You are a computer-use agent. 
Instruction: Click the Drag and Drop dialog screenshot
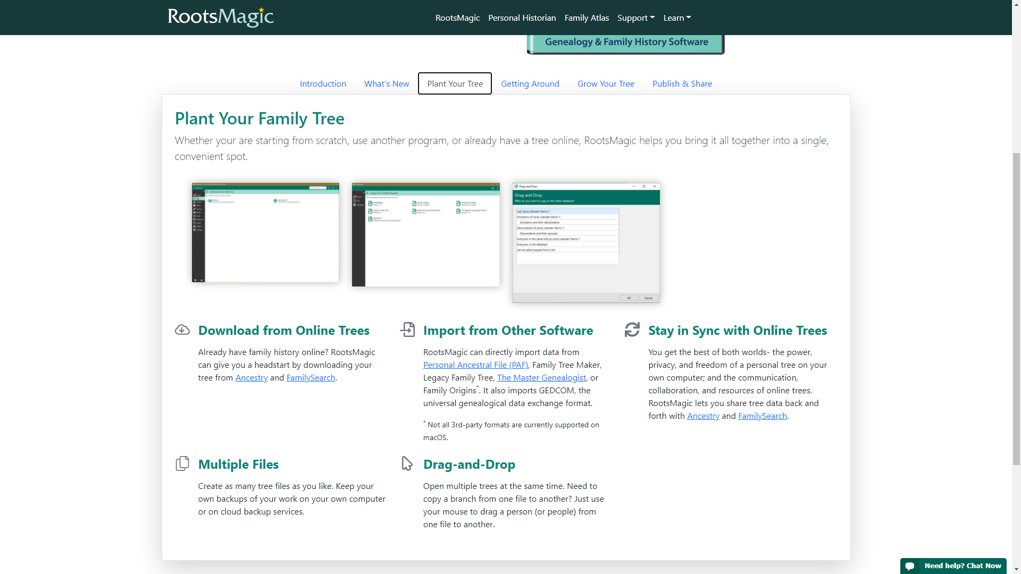(x=585, y=242)
